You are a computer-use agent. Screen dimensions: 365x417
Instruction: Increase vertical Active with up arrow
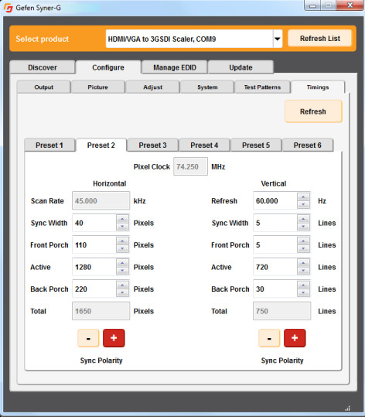point(303,263)
